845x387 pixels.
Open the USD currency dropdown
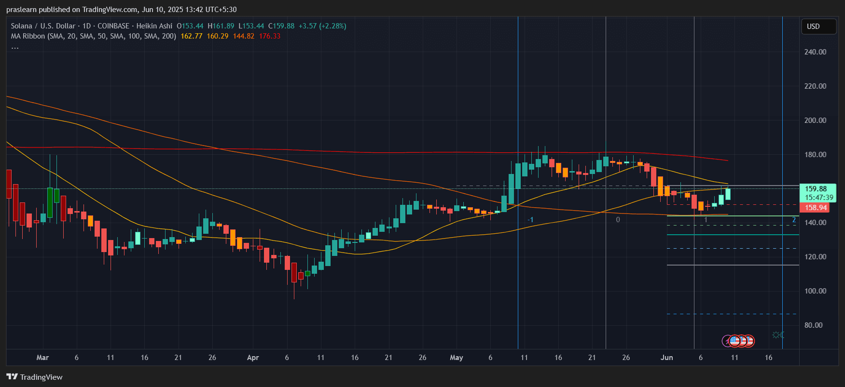pyautogui.click(x=818, y=27)
